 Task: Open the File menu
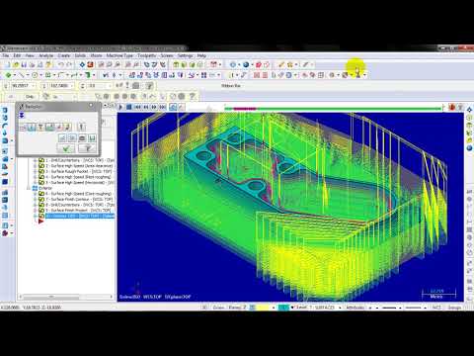tap(5, 55)
